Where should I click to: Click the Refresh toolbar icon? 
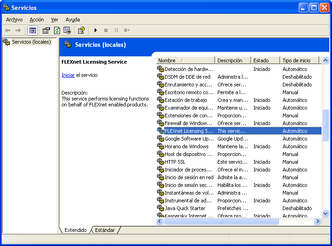click(57, 30)
